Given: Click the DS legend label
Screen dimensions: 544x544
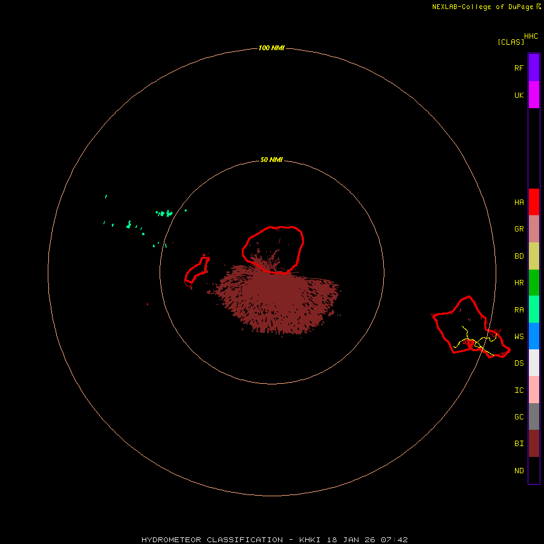Looking at the screenshot, I should click(x=519, y=363).
